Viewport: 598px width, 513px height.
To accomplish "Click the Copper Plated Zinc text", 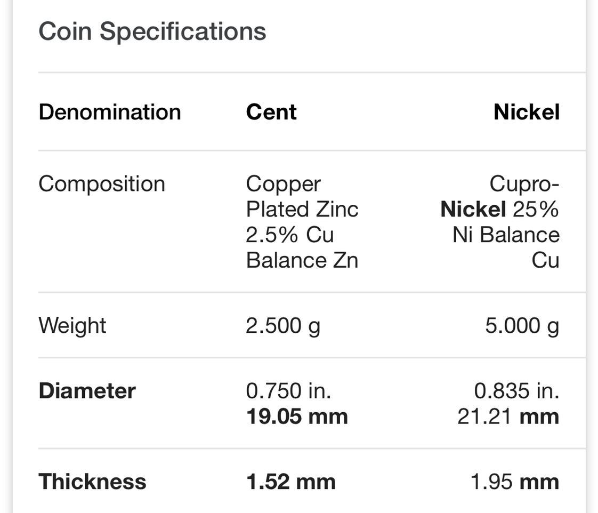I will pos(302,197).
